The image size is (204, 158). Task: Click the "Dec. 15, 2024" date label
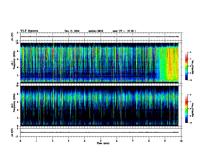coord(72,31)
